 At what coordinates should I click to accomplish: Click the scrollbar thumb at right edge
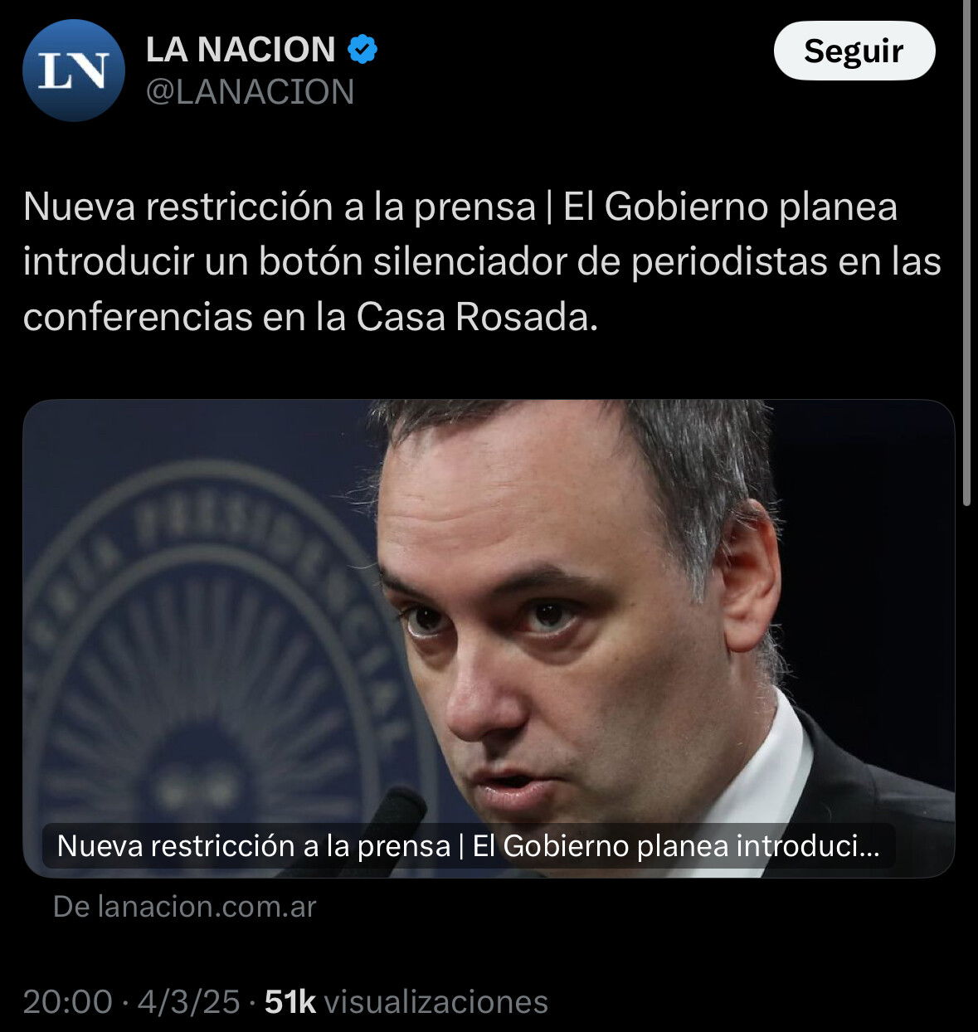pyautogui.click(x=966, y=252)
